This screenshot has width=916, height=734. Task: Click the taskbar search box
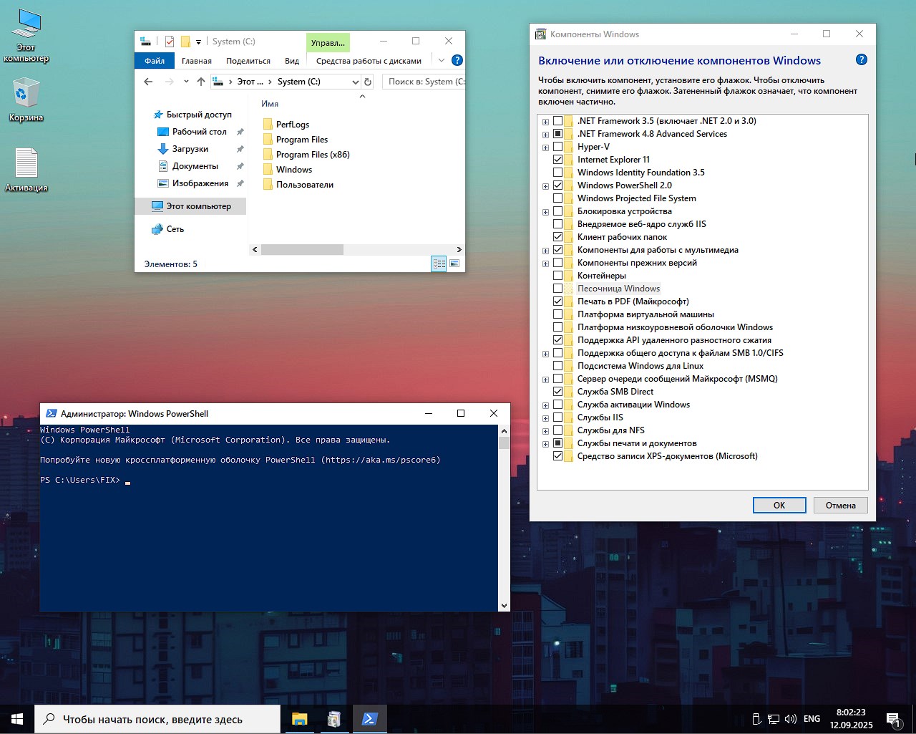tap(157, 719)
